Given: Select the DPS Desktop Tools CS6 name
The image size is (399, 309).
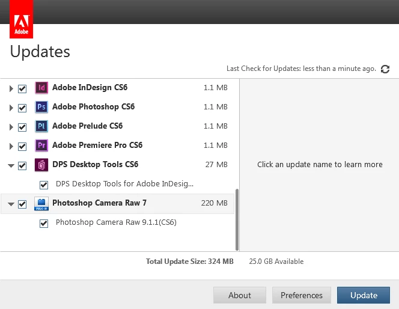Looking at the screenshot, I should click(95, 165).
